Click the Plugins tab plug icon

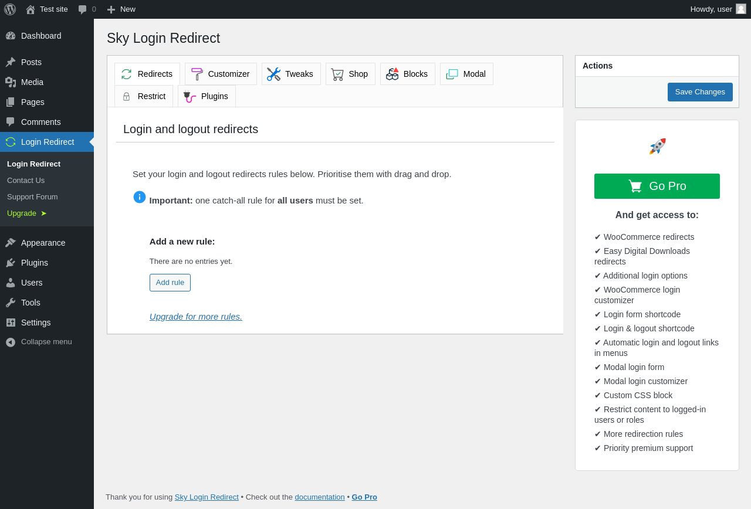click(x=190, y=97)
